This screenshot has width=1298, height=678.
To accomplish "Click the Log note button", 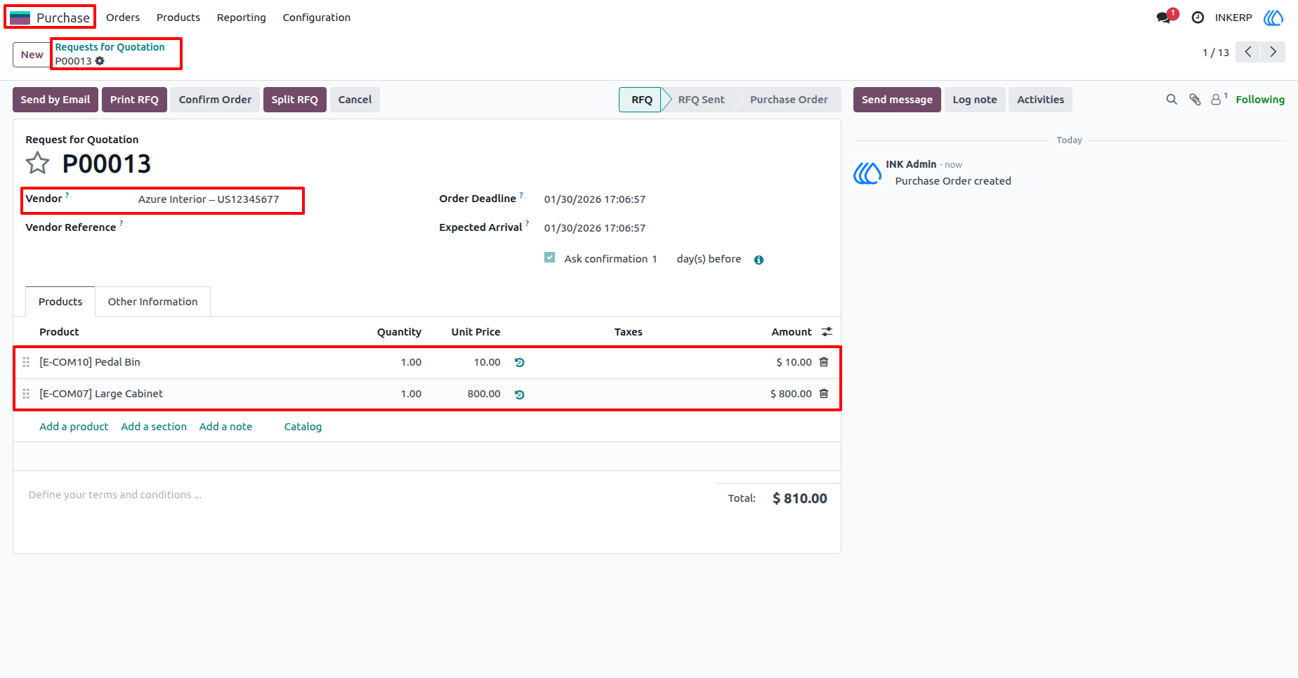I will click(975, 100).
